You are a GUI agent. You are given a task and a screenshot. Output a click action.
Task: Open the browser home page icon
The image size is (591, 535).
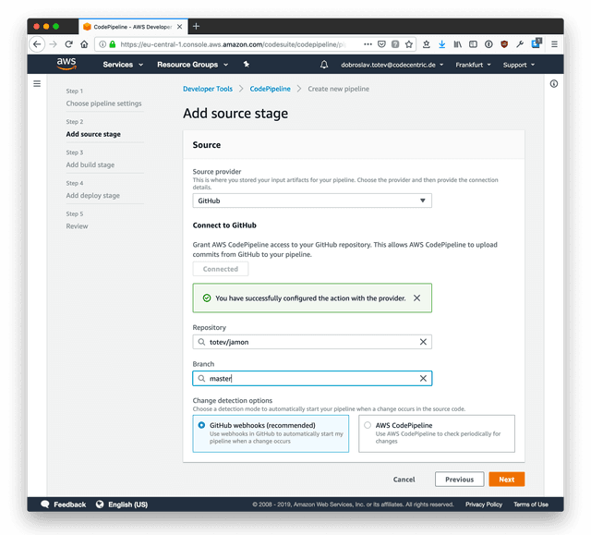84,44
